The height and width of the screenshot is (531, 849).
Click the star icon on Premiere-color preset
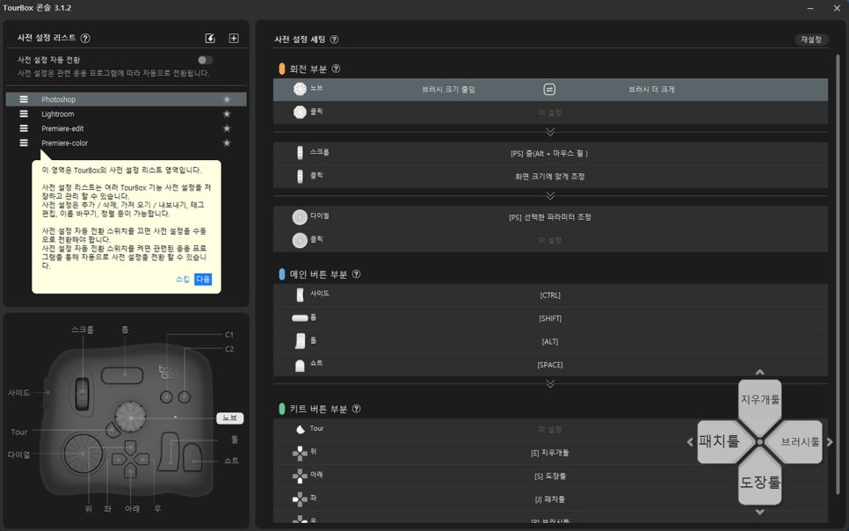(227, 143)
